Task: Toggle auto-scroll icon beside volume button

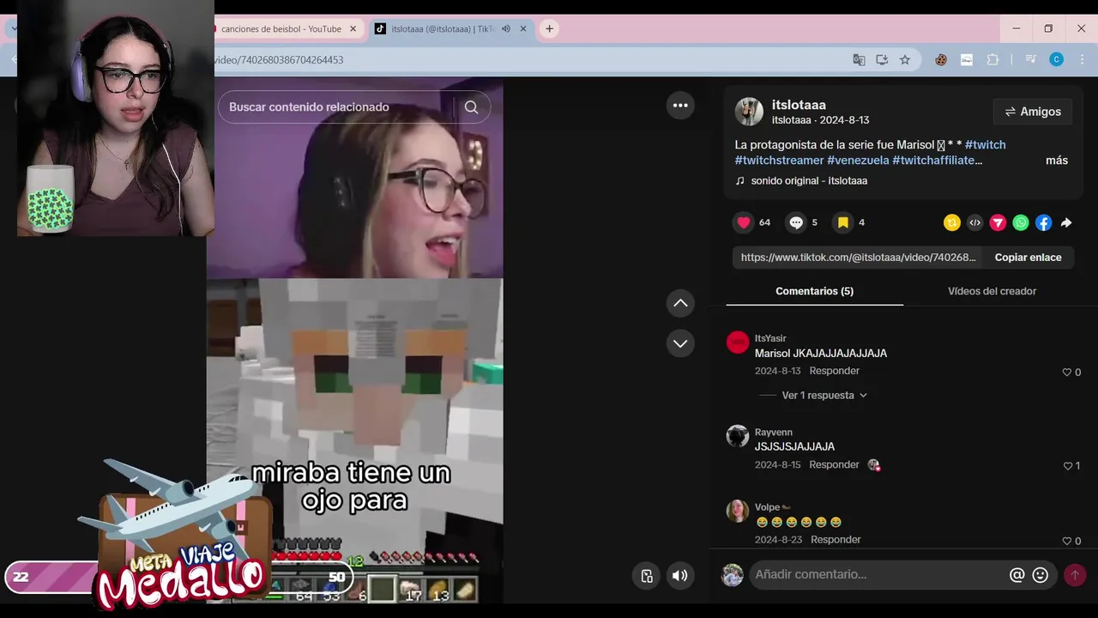Action: 647,576
